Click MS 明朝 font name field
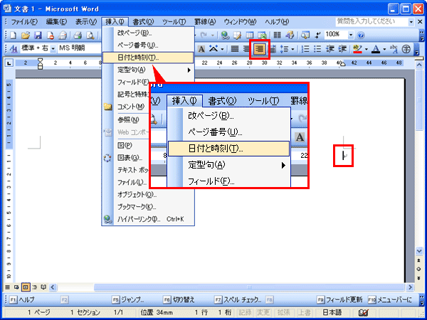The width and height of the screenshot is (427, 320). coord(79,49)
